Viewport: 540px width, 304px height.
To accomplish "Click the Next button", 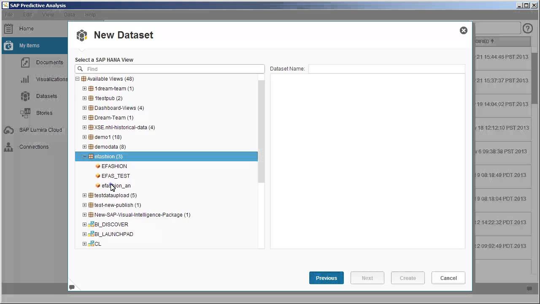I will point(367,278).
